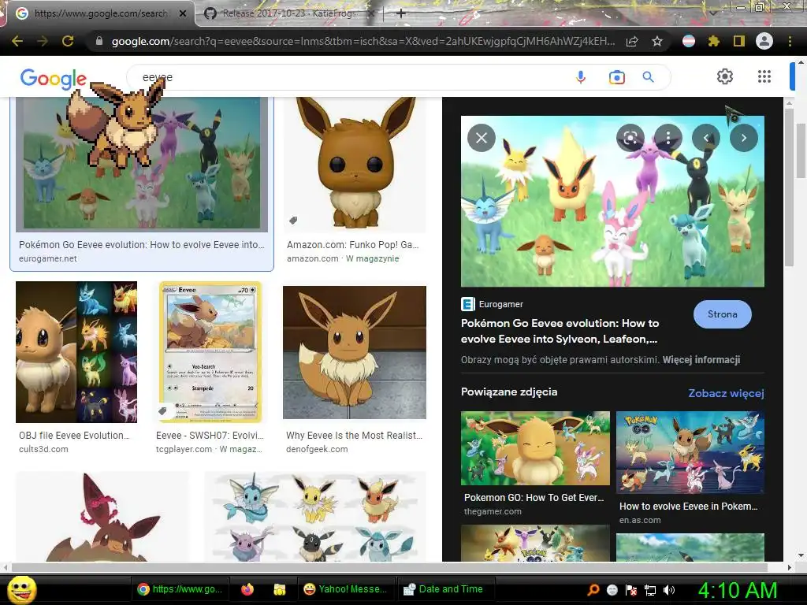Open the browser side panel icon
The width and height of the screenshot is (807, 605).
pos(738,41)
